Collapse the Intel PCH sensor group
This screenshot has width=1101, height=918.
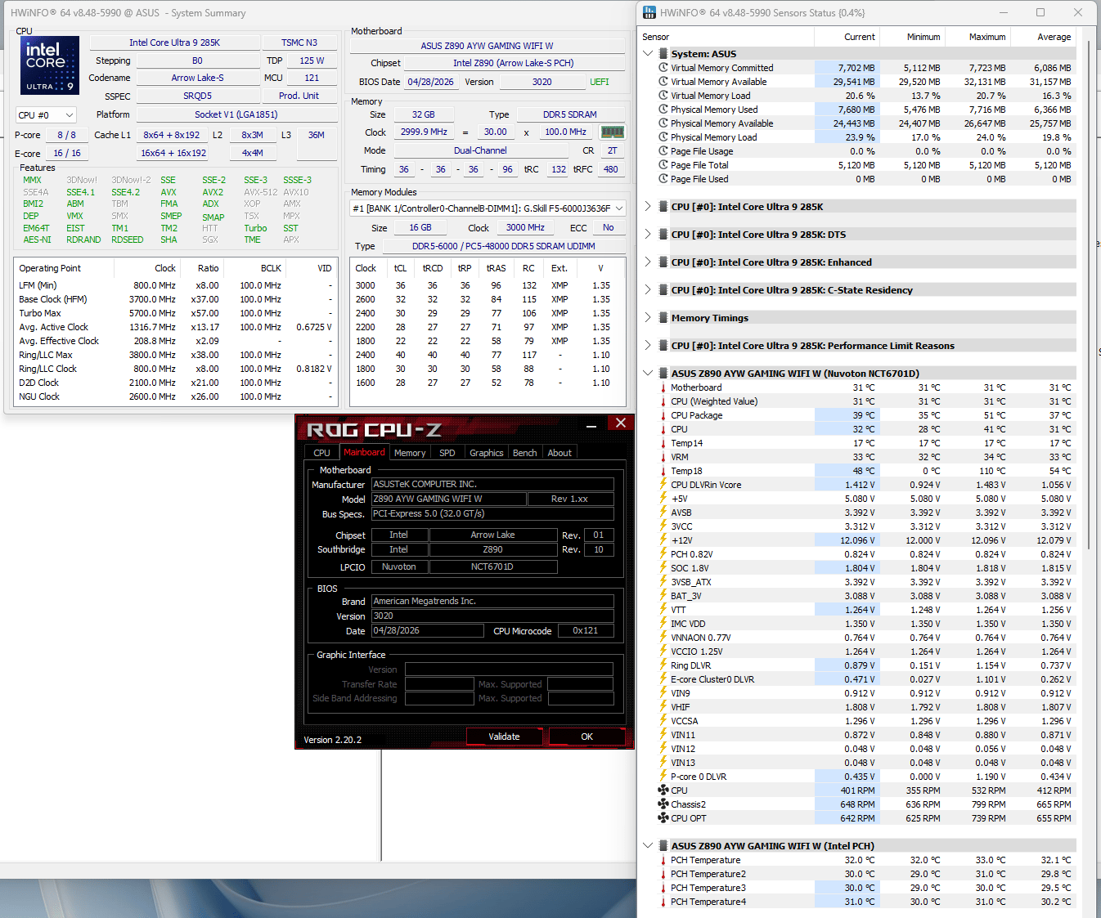tap(648, 846)
